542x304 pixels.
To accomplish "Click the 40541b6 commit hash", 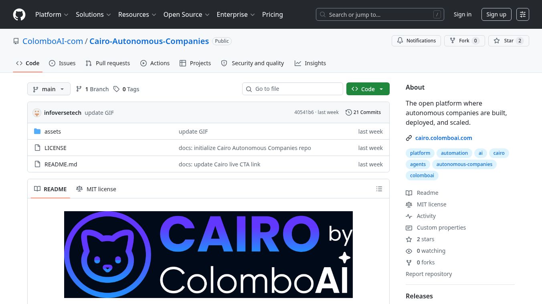I will [304, 112].
